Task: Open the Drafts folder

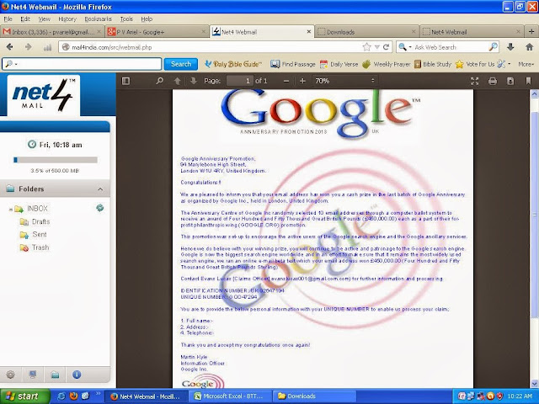Action: (x=40, y=221)
